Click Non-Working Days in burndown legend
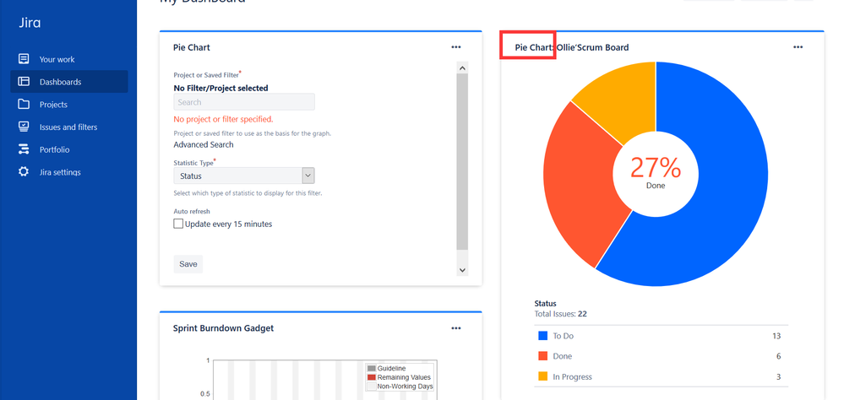844x400 pixels. (405, 386)
